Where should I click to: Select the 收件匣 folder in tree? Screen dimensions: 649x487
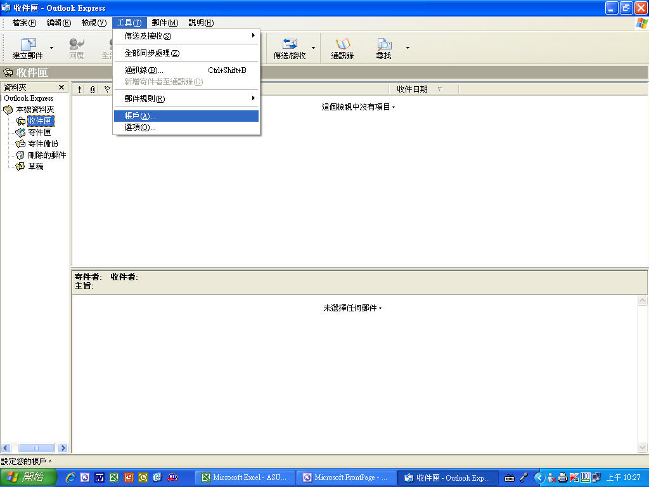(40, 121)
